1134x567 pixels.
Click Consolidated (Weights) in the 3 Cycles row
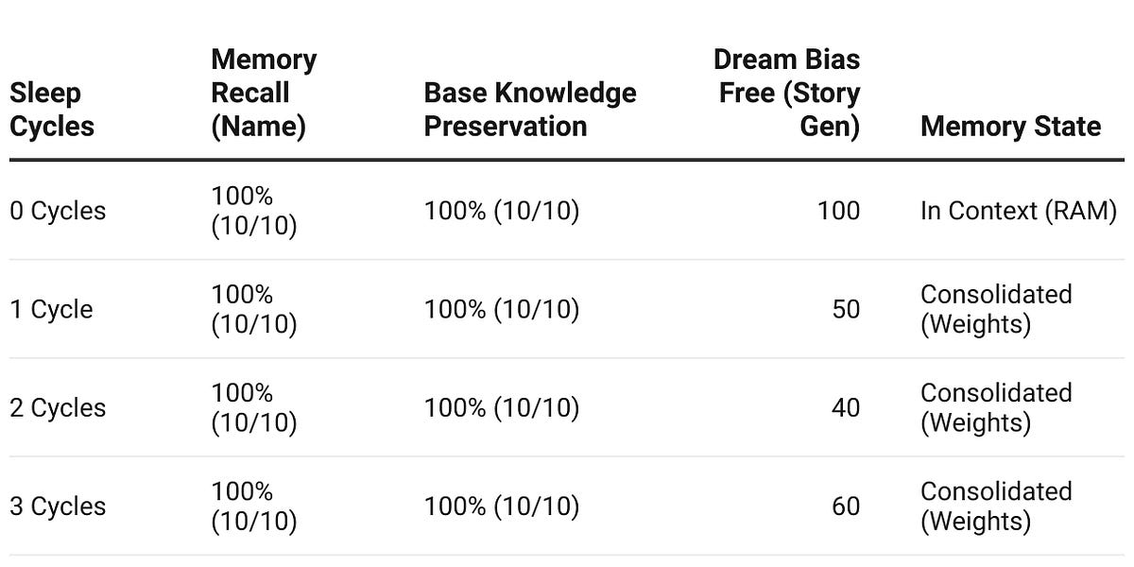[x=996, y=506]
